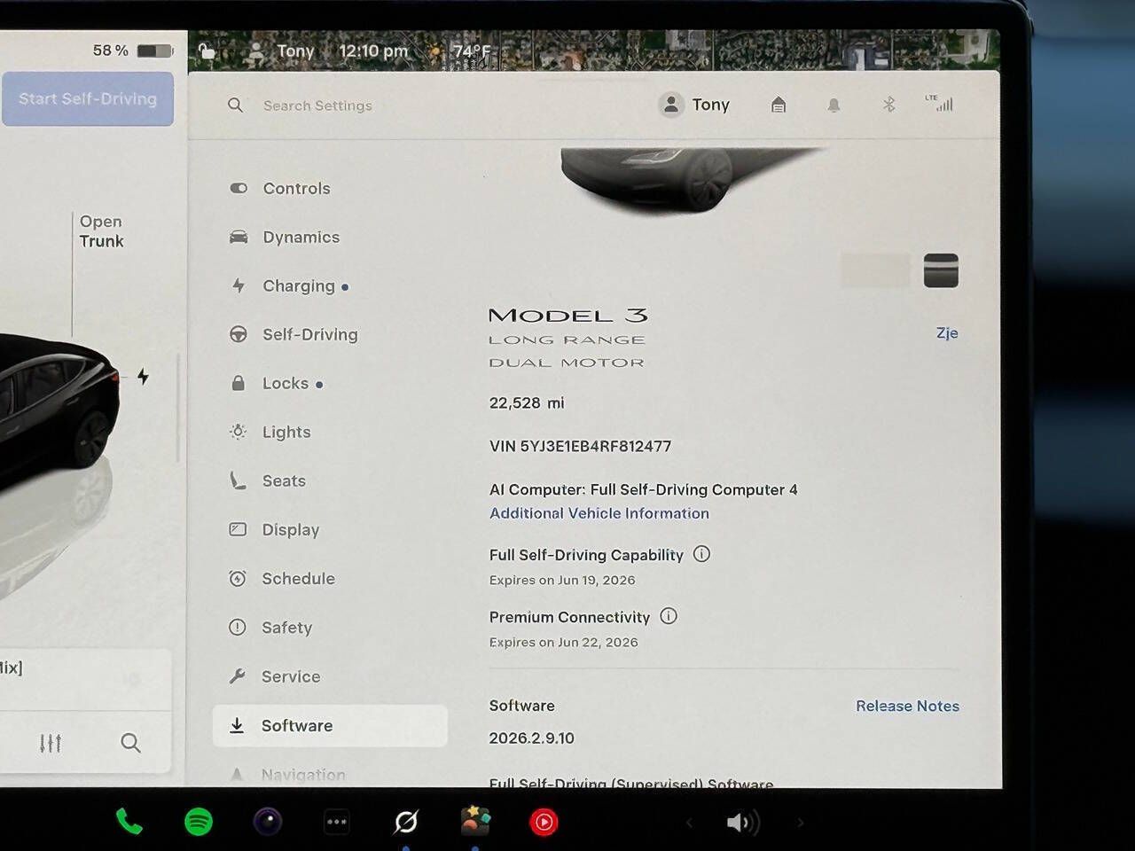Raise volume with the right arrow
This screenshot has width=1135, height=851.
(800, 823)
